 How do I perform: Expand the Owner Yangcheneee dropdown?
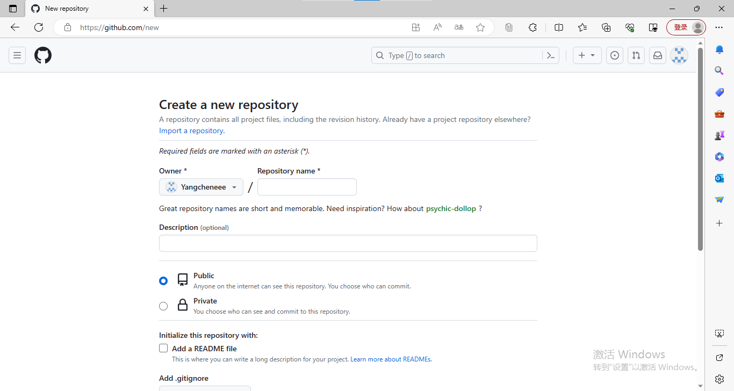pos(201,187)
